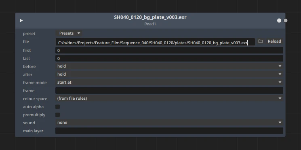Screen dimensions: 301x150
Task: Open the colour space dropdown
Action: (x=169, y=99)
